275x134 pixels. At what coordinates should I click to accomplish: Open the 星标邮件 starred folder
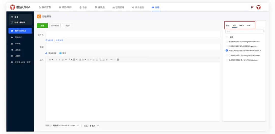pos(17,37)
